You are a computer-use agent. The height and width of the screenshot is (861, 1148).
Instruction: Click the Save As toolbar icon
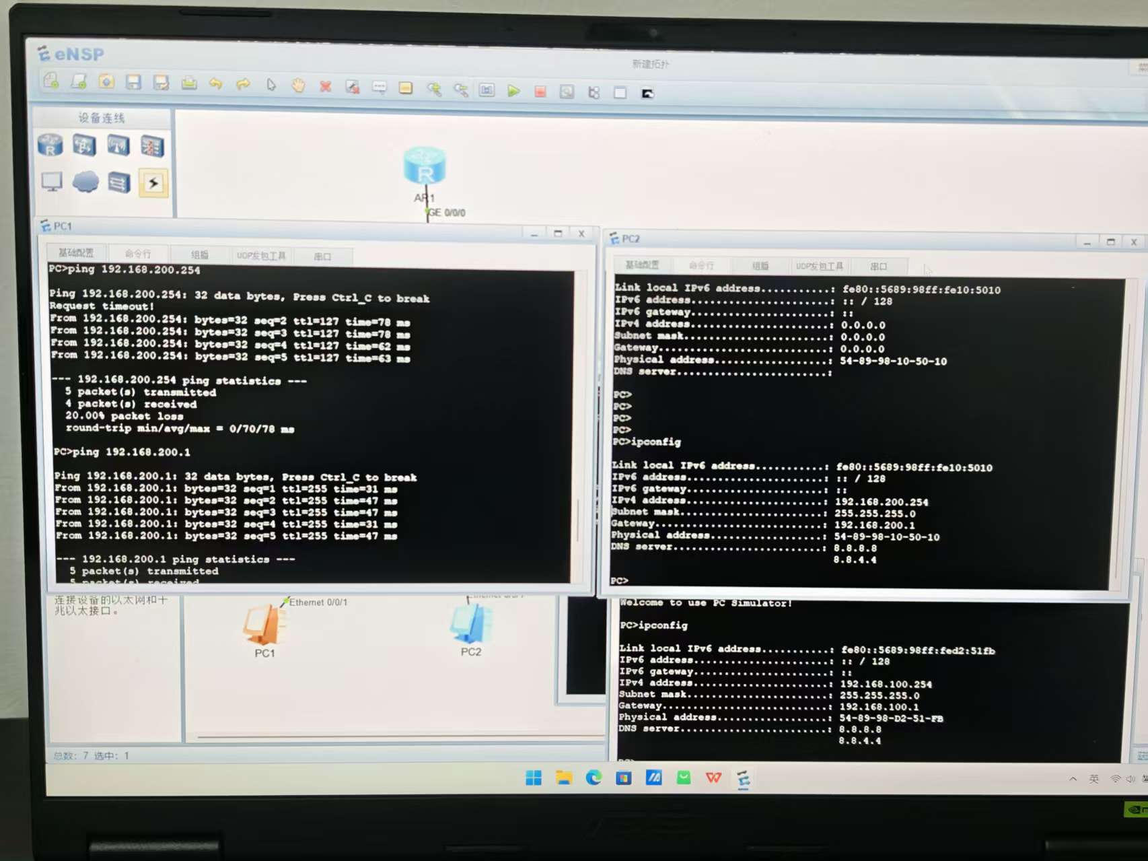point(162,83)
